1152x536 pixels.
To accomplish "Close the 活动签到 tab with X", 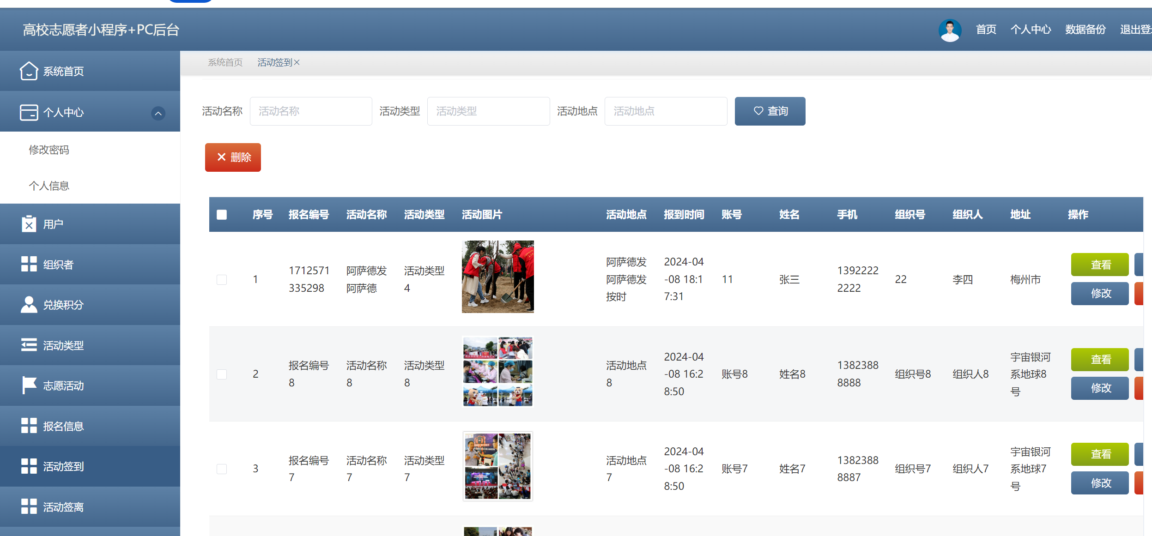I will (x=297, y=62).
